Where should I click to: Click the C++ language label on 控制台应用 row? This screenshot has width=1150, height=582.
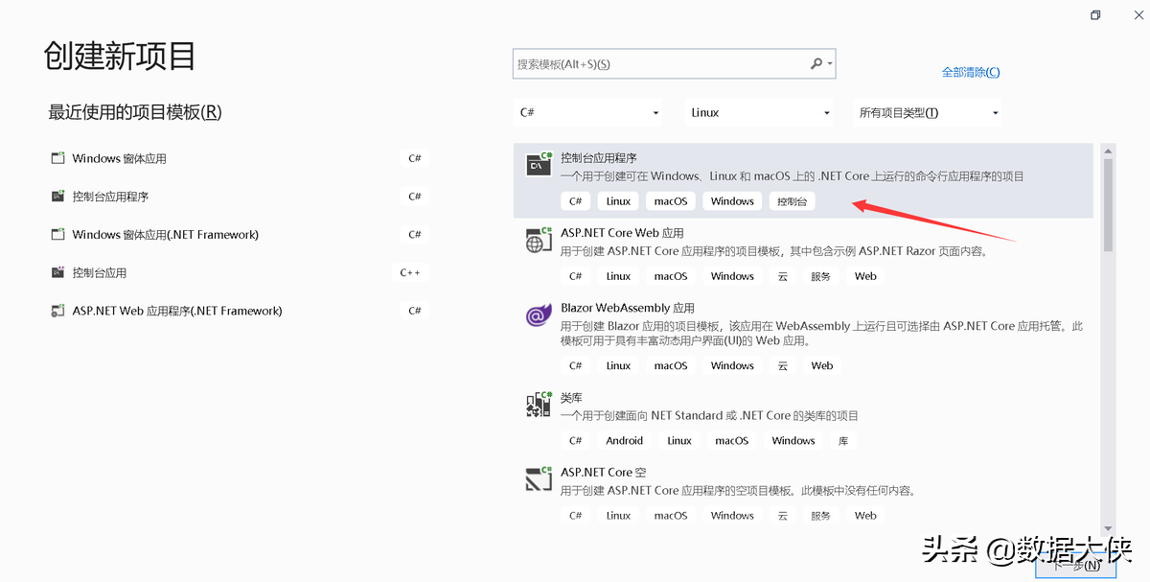410,272
